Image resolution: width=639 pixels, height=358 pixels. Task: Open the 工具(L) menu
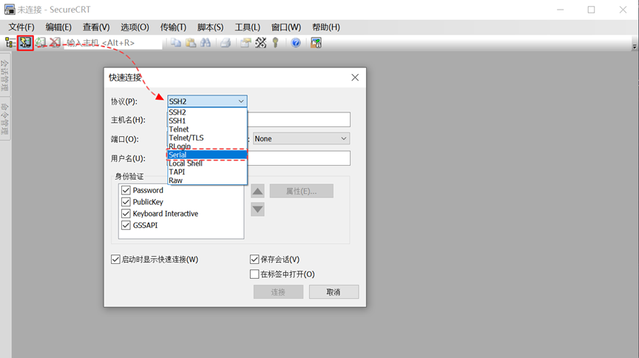(247, 27)
